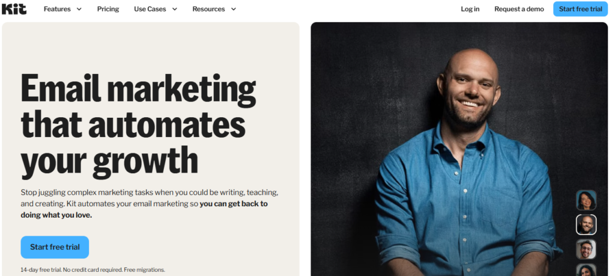Expand the chevron beside Features
Screen dimensions: 615x276
pos(79,9)
